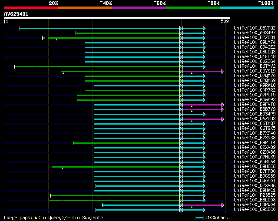Click the UniRef100_B8B7Y9 label
Screen dimensions: 278x221
coord(255,109)
